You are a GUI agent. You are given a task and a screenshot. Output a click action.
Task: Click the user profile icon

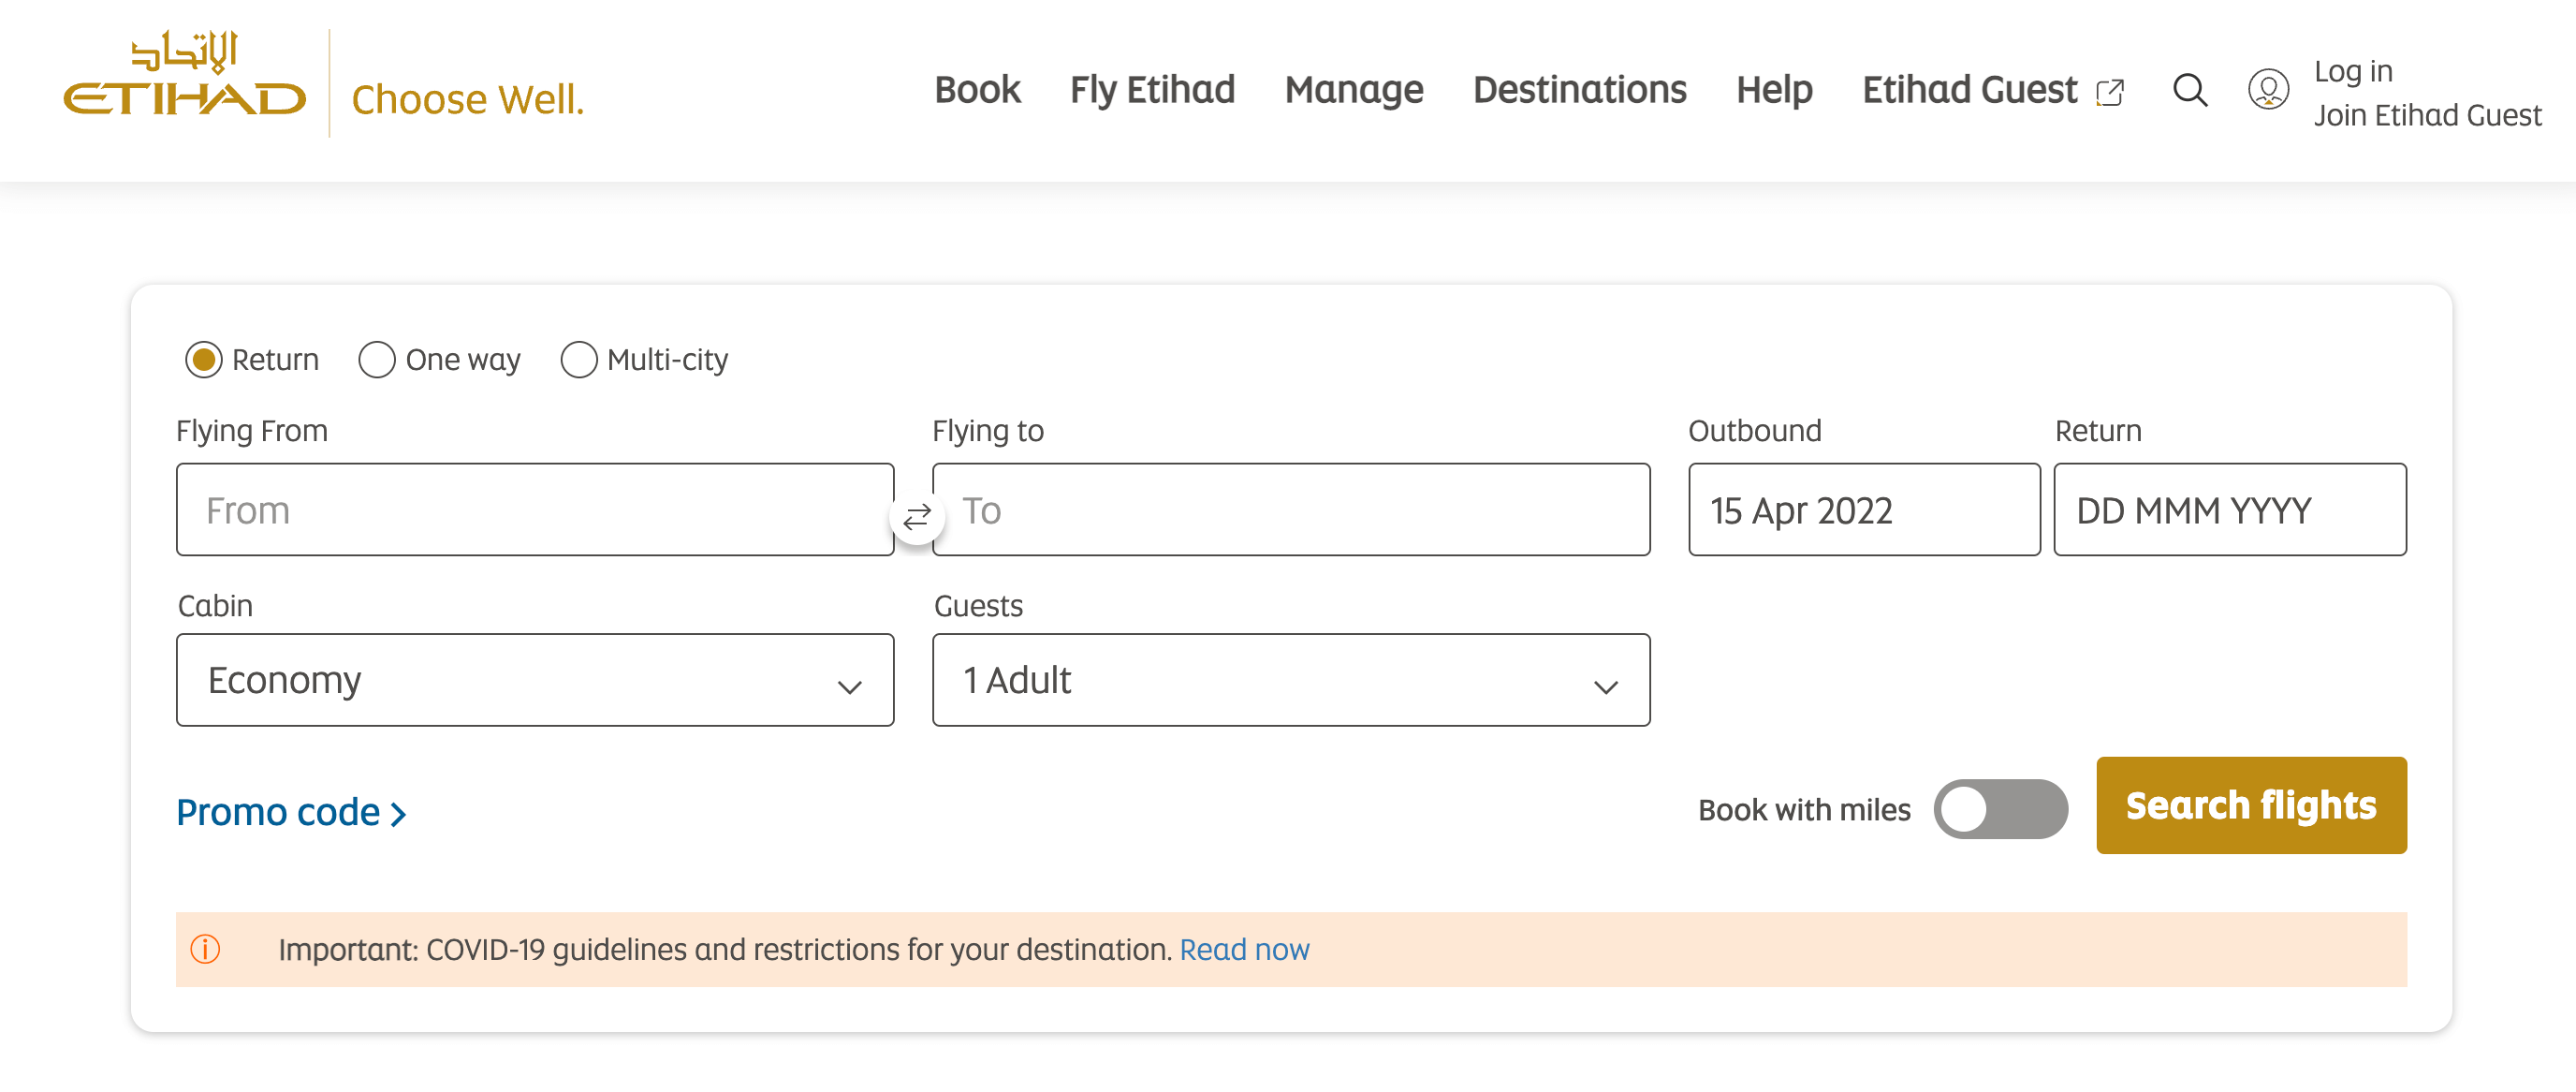pos(2268,90)
